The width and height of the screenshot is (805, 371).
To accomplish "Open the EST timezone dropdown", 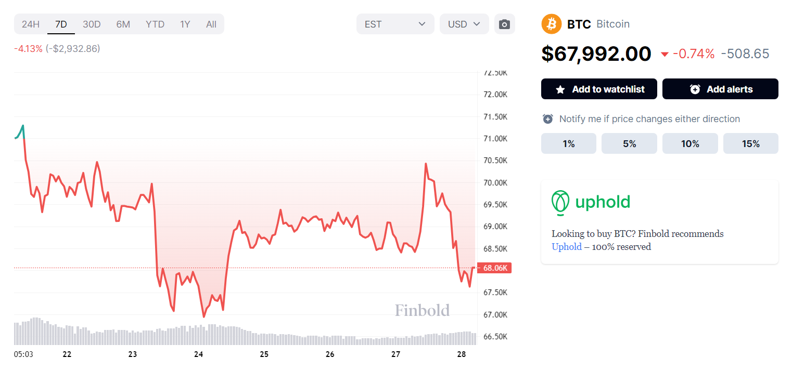I will [x=395, y=24].
